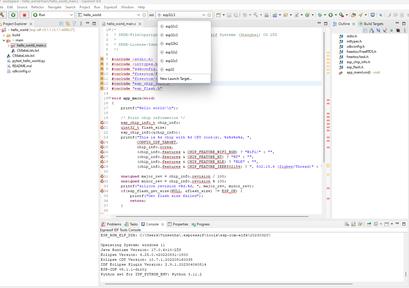Click Clear Console icon
Viewport: 409px width, 288px height.
347,224
